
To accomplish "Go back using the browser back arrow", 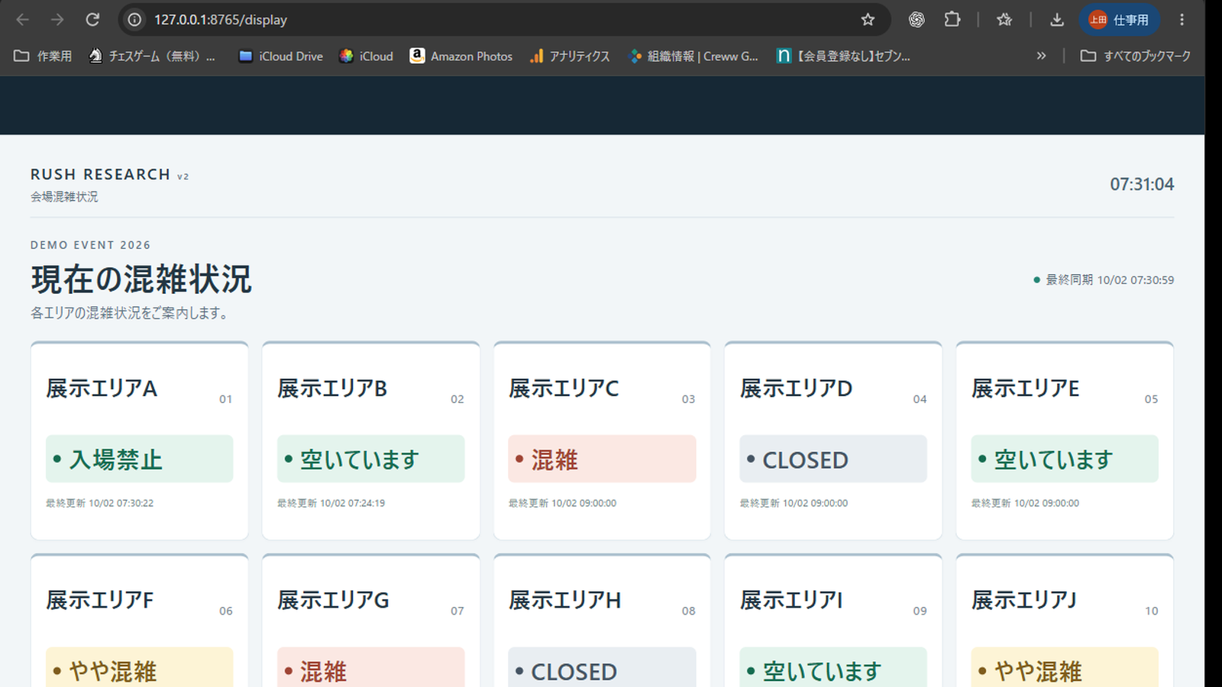I will [23, 20].
